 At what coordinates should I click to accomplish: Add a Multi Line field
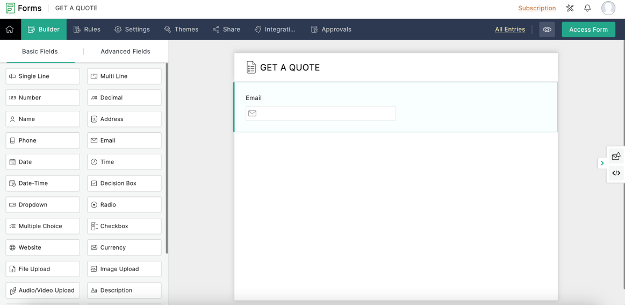click(124, 76)
